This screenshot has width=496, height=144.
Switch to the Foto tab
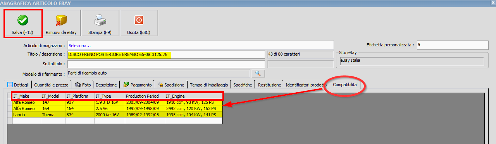(83, 85)
